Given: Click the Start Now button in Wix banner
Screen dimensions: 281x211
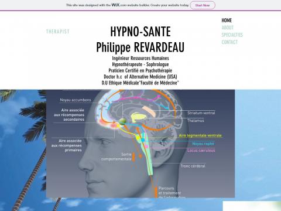Looking at the screenshot, I should (203, 5).
